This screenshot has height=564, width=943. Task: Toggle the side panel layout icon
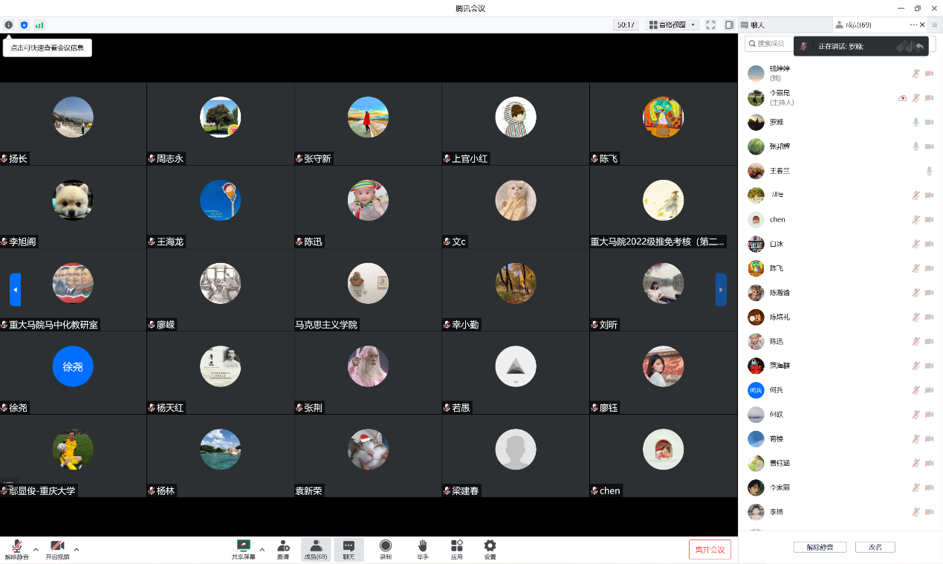729,25
